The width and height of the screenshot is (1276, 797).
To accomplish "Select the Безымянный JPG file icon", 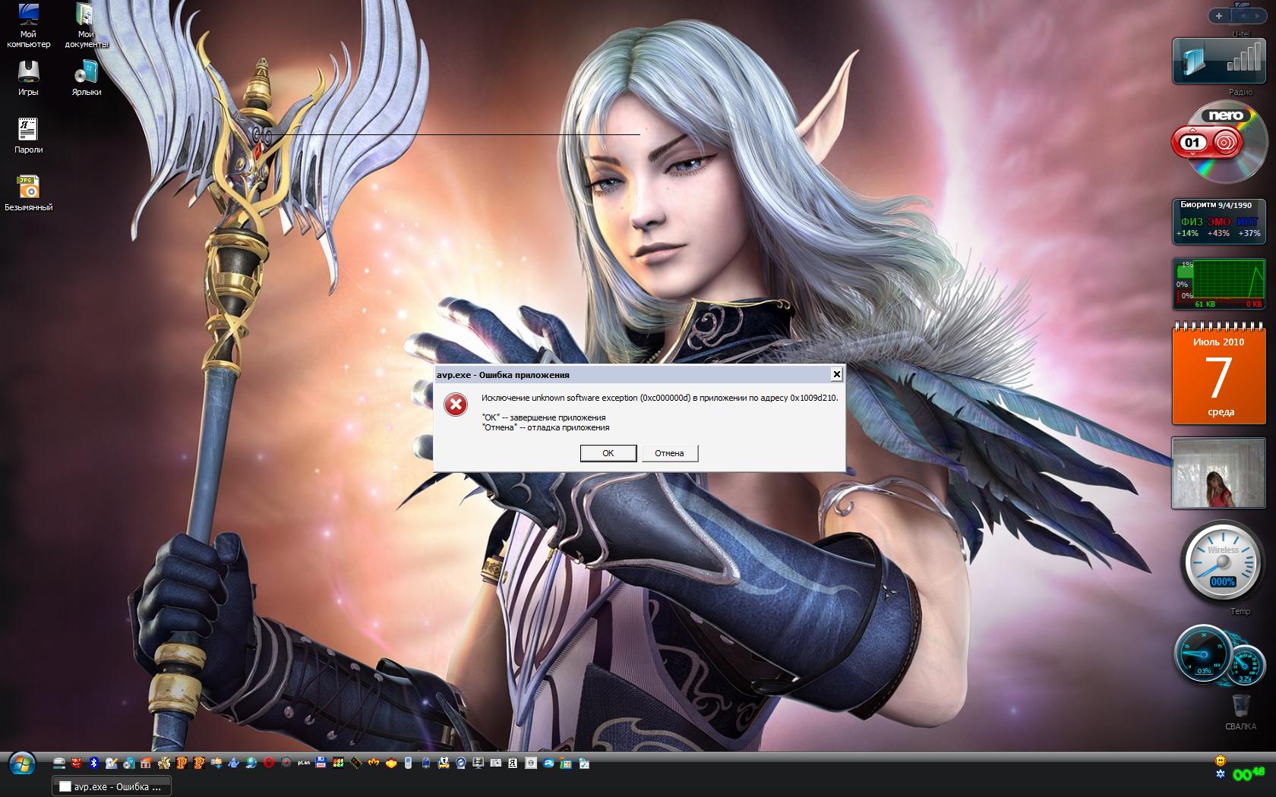I will click(28, 193).
